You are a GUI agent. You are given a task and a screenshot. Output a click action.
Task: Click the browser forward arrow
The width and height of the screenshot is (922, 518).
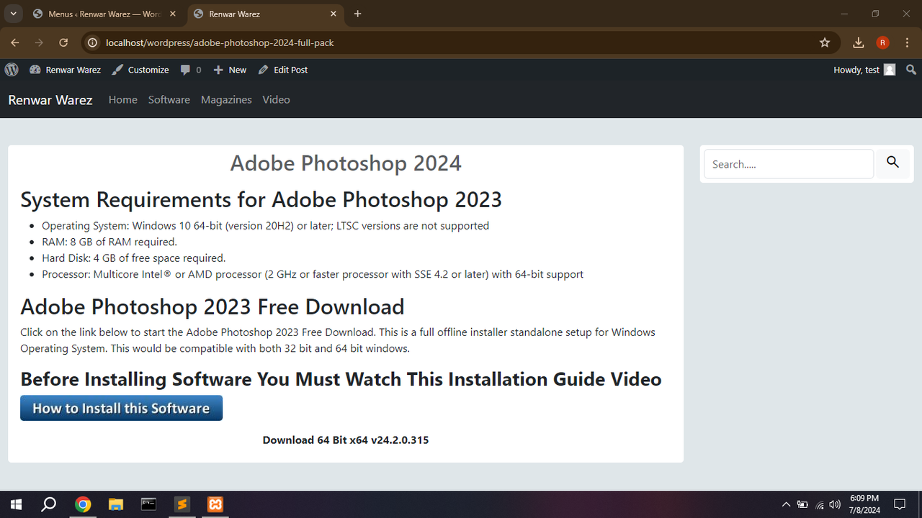(39, 42)
